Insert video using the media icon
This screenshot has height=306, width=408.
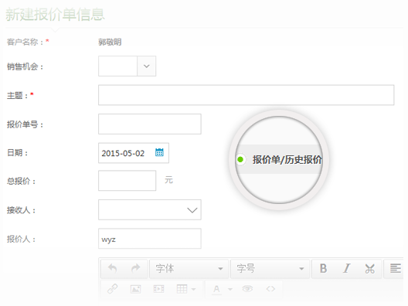pyautogui.click(x=158, y=289)
